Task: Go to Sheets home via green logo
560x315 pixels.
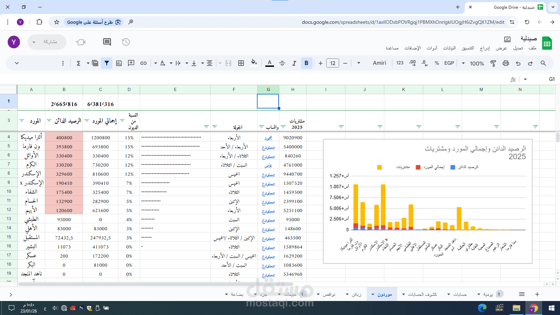Action: (547, 43)
